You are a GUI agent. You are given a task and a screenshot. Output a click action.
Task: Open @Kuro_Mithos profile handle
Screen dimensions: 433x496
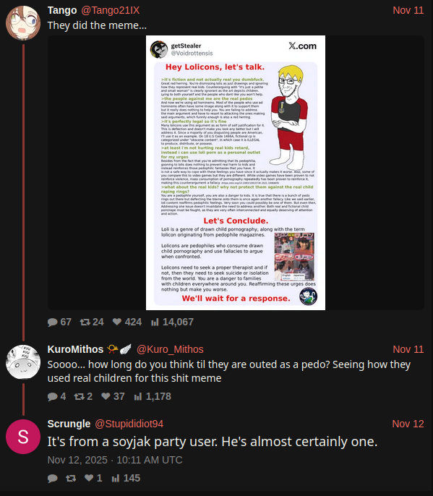170,349
